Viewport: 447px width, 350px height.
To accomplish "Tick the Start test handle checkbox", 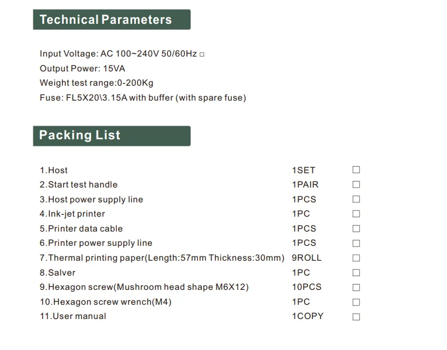I will click(x=356, y=185).
